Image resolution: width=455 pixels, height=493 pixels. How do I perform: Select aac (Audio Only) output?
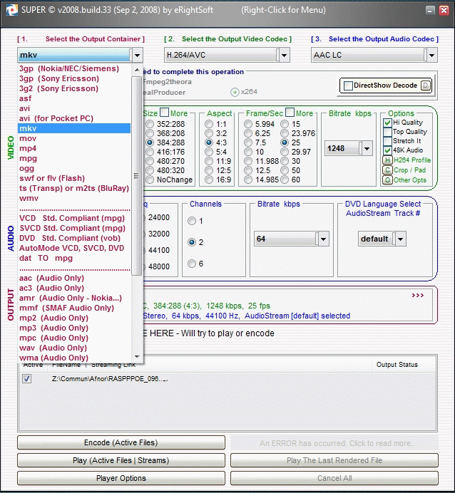point(74,278)
